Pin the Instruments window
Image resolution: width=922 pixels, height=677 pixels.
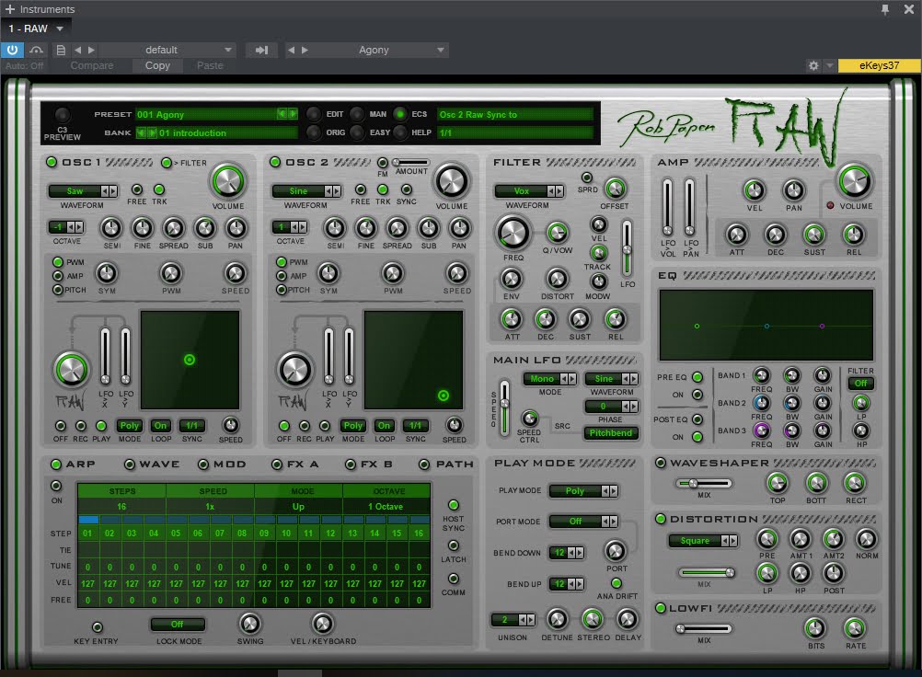885,9
